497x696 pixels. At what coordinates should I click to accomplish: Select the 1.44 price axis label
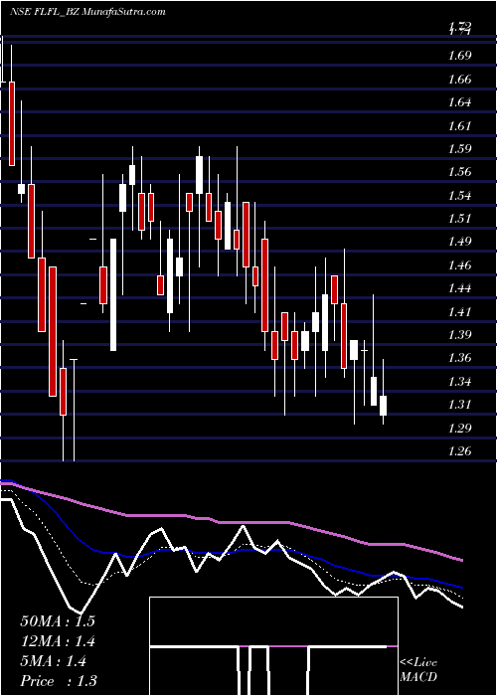459,288
